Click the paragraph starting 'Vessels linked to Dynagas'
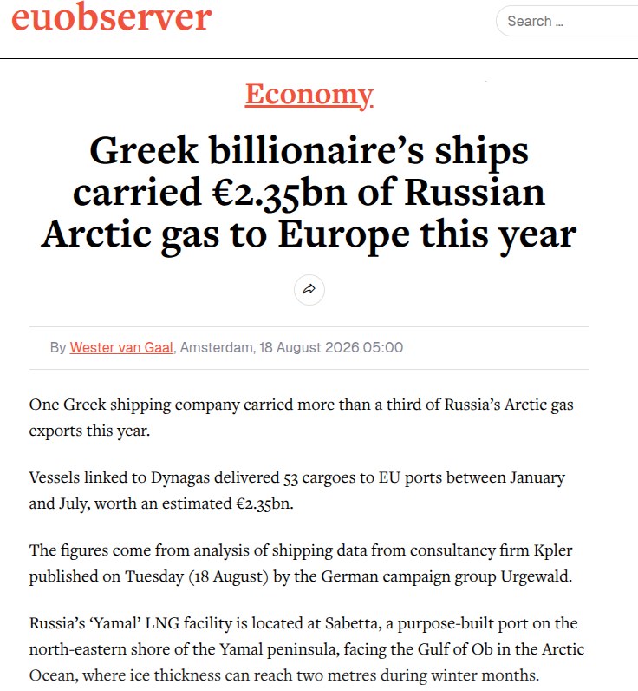This screenshot has height=691, width=638. [x=297, y=490]
